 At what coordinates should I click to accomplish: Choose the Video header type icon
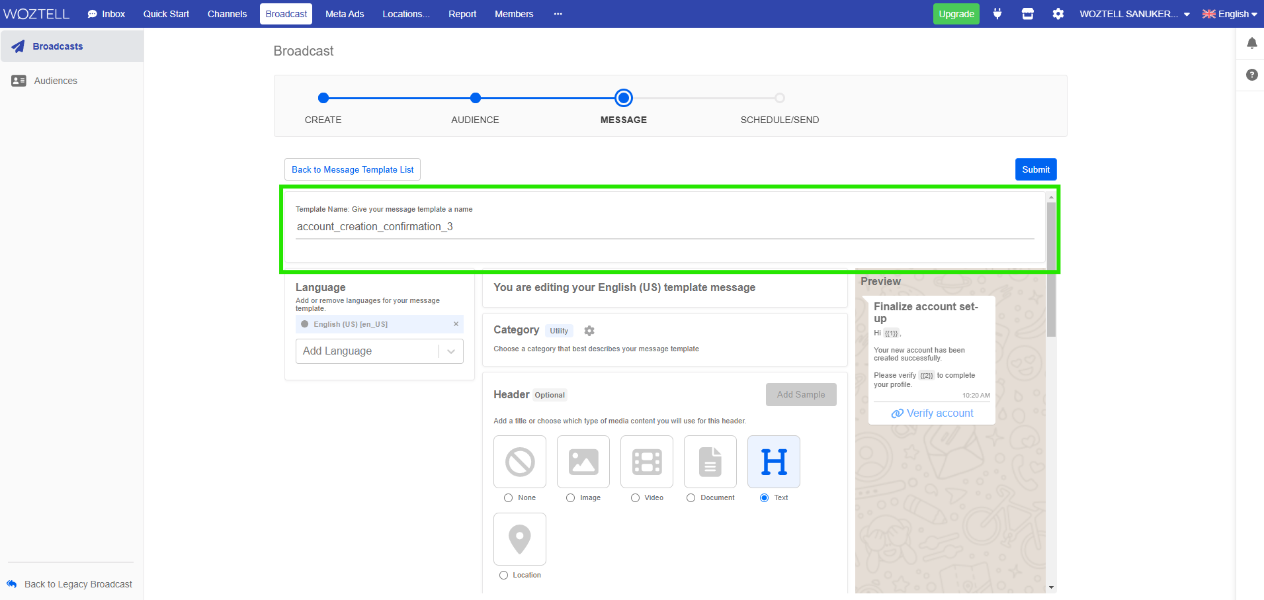646,462
